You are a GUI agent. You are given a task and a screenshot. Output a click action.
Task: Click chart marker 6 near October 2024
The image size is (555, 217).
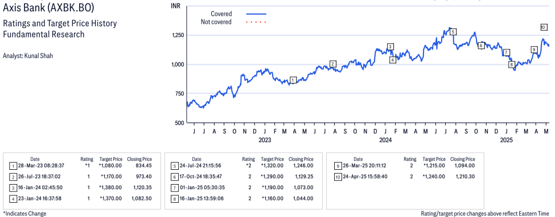click(x=481, y=45)
